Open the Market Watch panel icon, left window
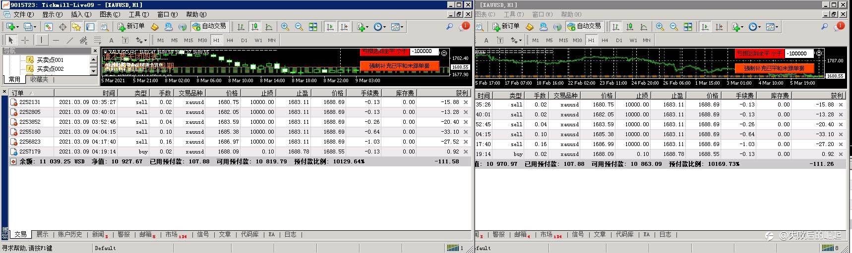 [x=49, y=27]
